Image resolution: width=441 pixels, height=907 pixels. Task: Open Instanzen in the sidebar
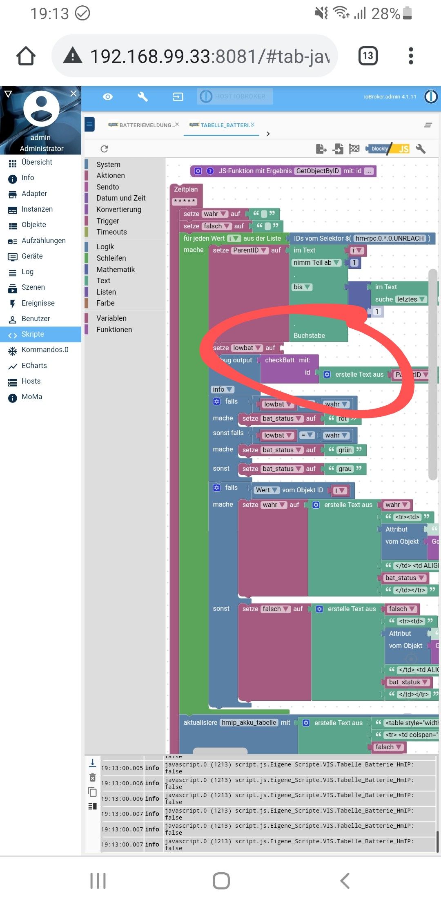coord(40,209)
